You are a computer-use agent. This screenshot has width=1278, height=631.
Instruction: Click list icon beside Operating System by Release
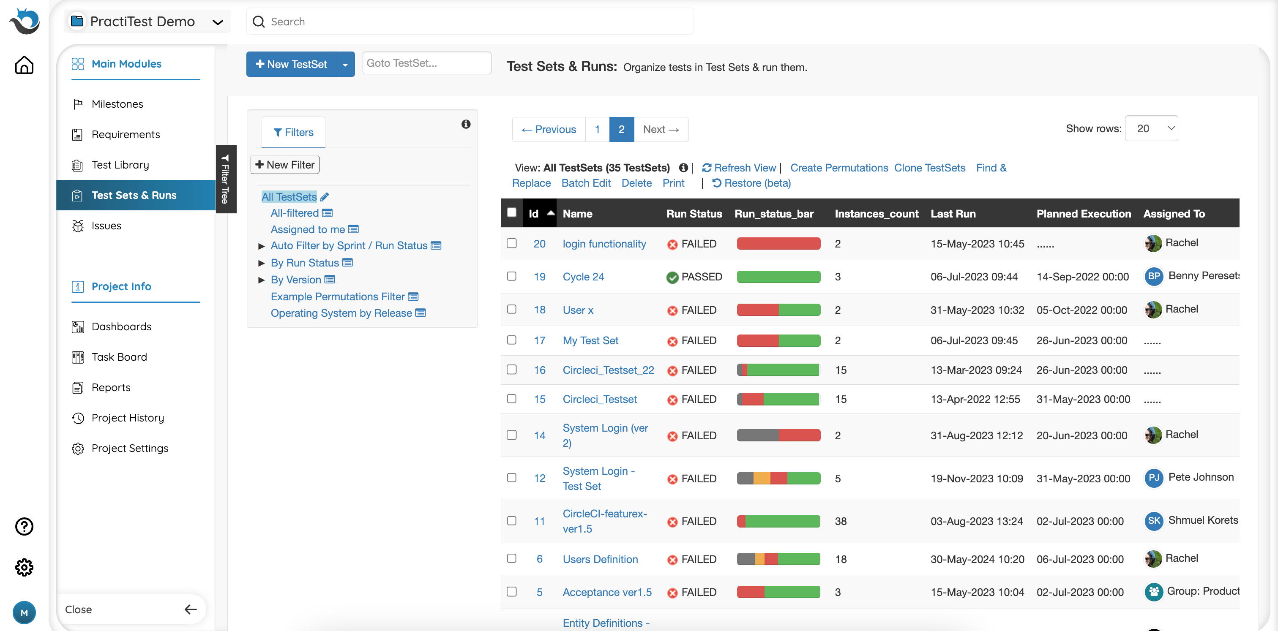tap(420, 313)
